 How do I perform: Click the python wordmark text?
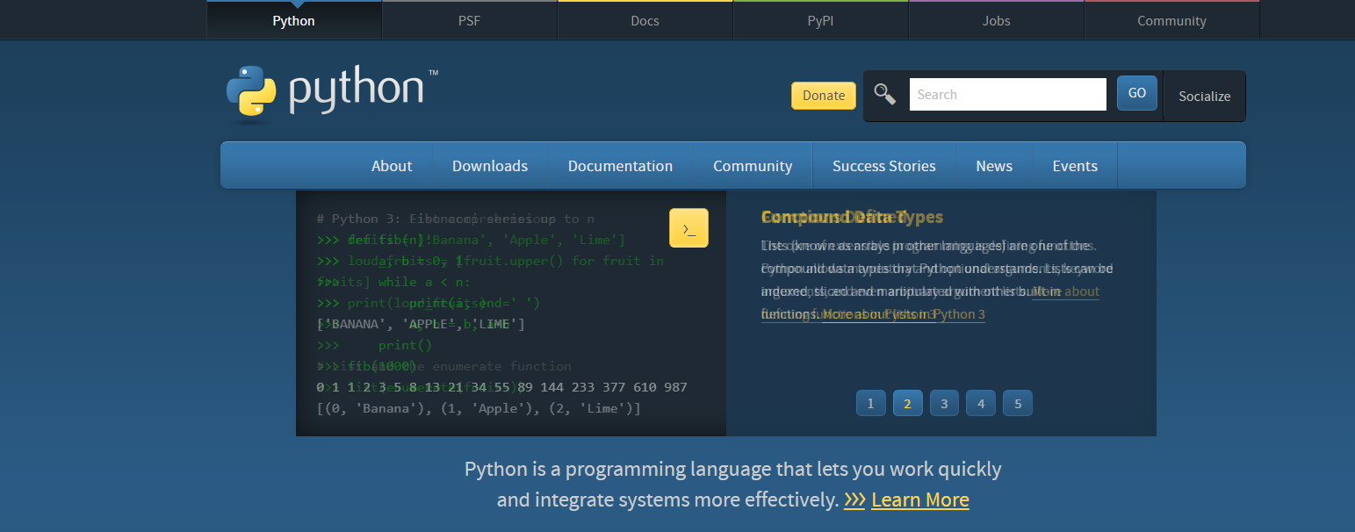[x=357, y=91]
